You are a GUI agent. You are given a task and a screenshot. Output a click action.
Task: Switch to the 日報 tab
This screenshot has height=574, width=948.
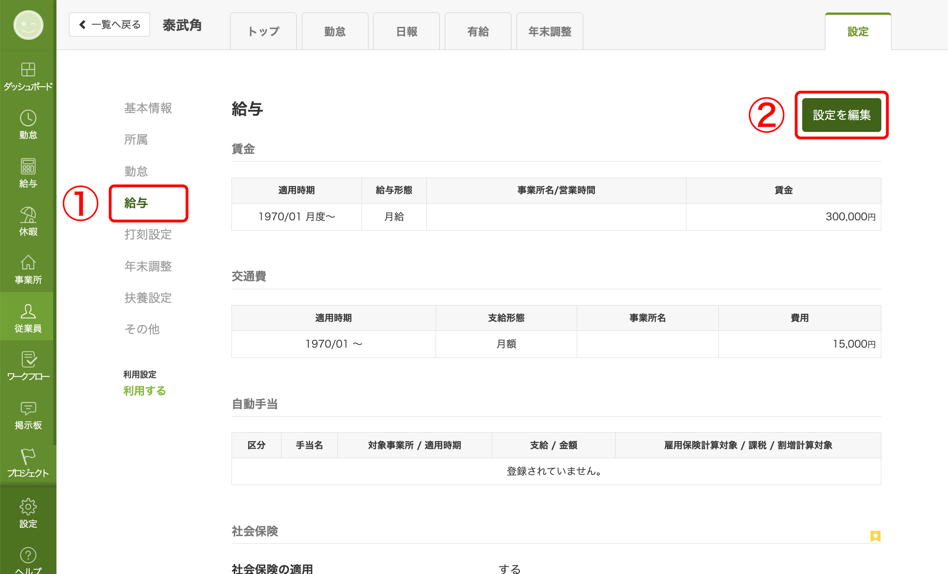pos(406,31)
